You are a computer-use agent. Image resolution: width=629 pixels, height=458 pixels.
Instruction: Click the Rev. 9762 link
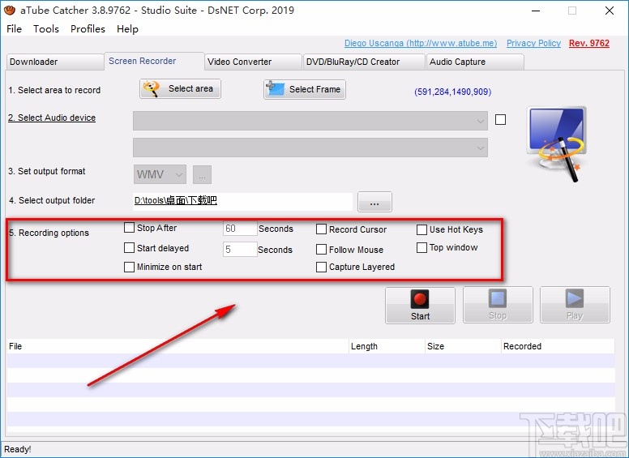coord(589,43)
